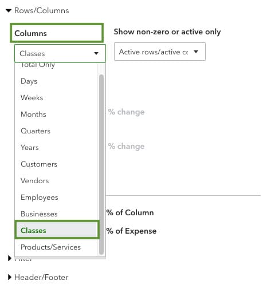Collapse the Rows/Columns section
The height and width of the screenshot is (292, 267).
[9, 10]
